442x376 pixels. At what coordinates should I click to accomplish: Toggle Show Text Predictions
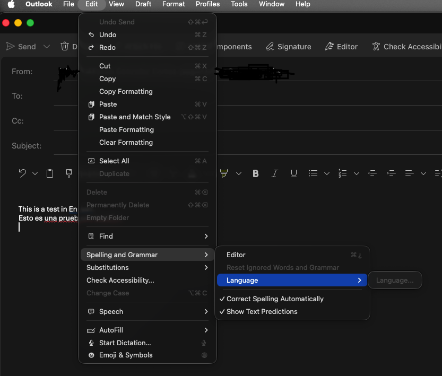coord(292,311)
